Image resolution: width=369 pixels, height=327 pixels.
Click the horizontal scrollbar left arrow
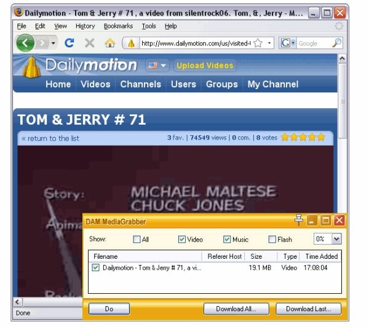click(17, 302)
